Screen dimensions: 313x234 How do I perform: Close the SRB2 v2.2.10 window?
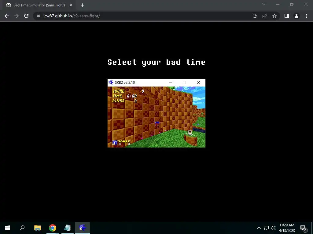pos(198,83)
